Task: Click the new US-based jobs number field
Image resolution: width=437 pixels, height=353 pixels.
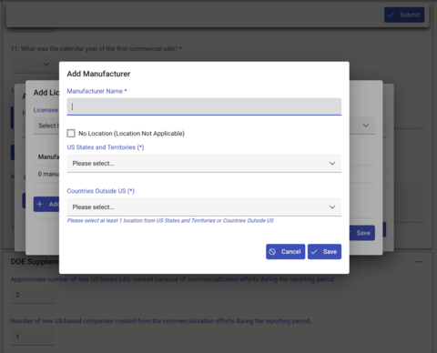Action: 33,295
